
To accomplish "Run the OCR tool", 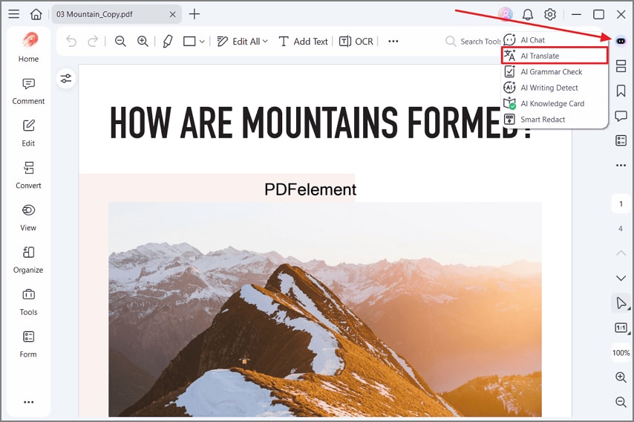I will [356, 42].
